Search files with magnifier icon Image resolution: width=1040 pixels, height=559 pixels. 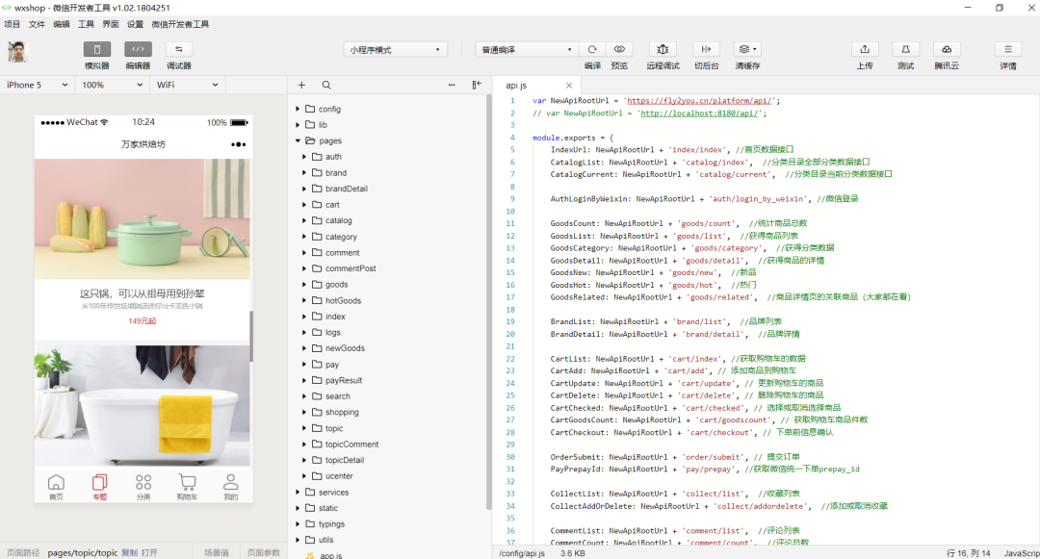(x=326, y=85)
